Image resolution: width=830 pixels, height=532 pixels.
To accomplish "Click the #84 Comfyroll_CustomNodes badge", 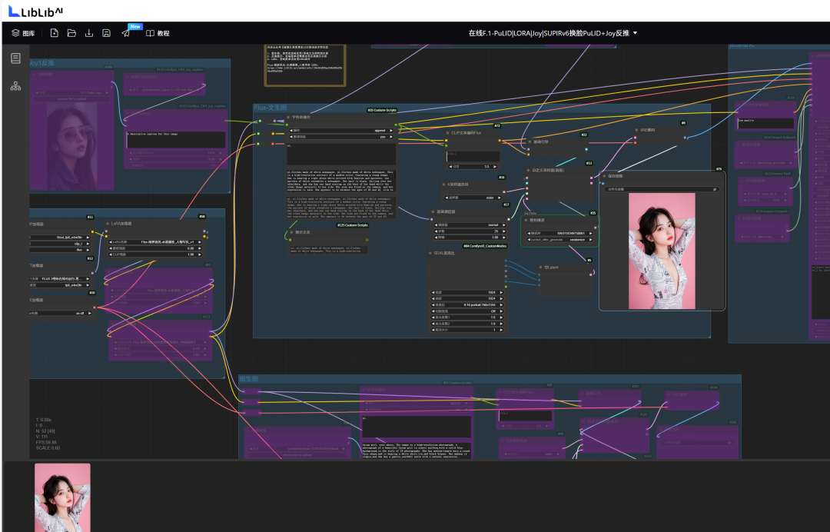I will point(485,246).
